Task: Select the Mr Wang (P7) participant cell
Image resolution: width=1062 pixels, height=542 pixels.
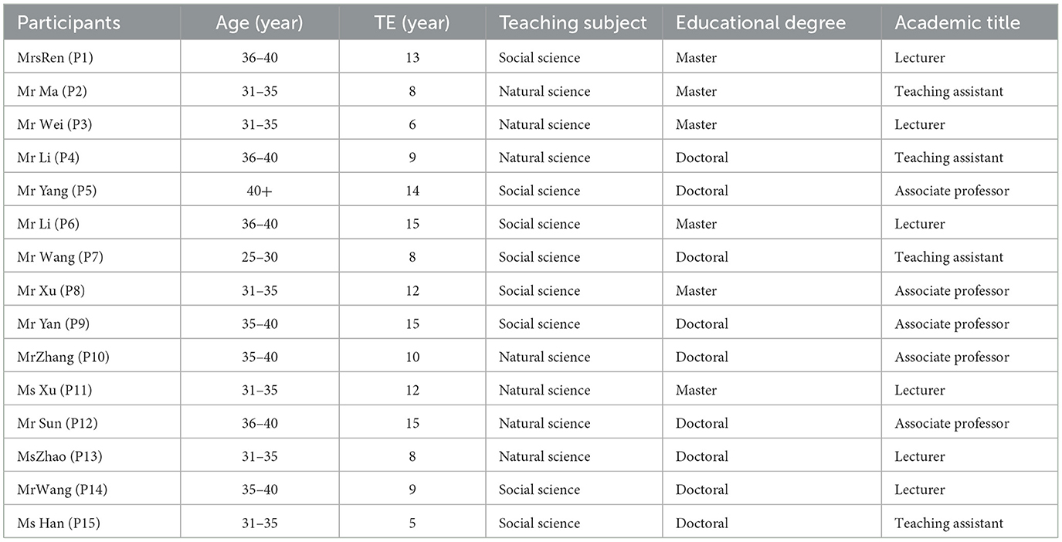Action: [59, 257]
